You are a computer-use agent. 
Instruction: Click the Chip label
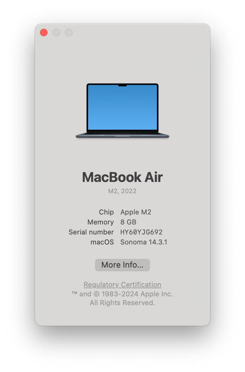106,212
